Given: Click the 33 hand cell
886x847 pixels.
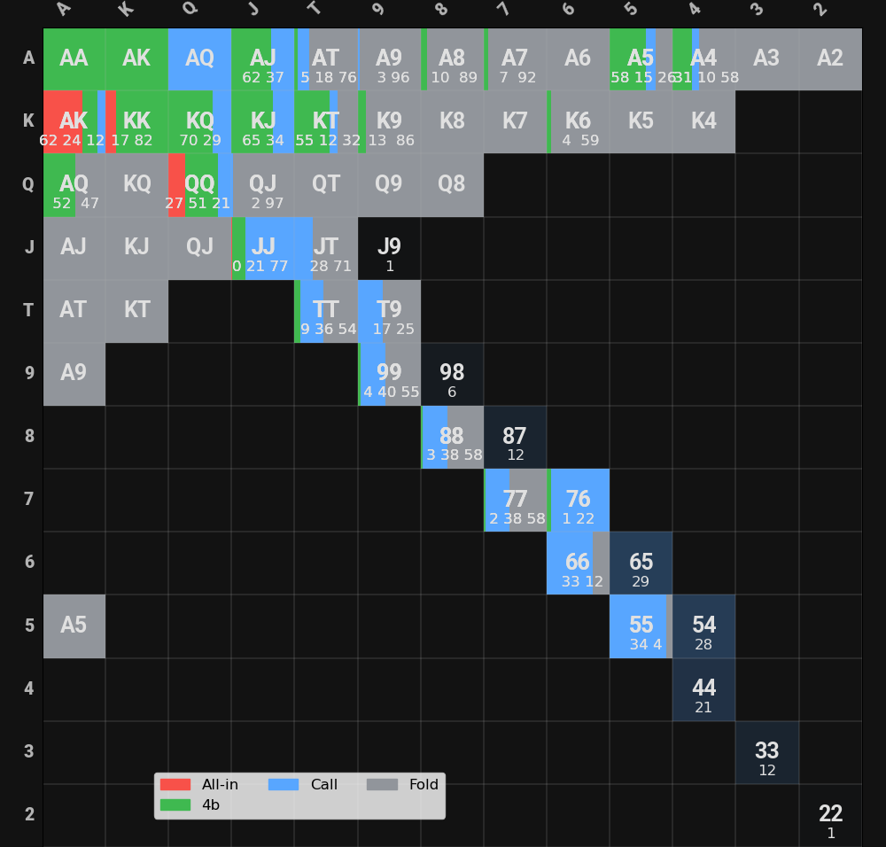Looking at the screenshot, I should (767, 753).
